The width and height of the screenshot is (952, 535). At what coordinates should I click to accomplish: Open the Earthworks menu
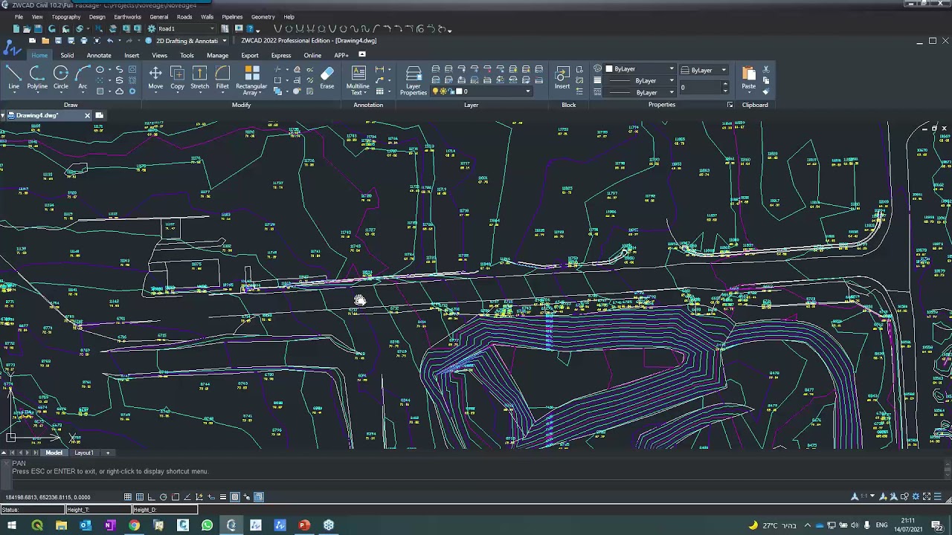(127, 16)
